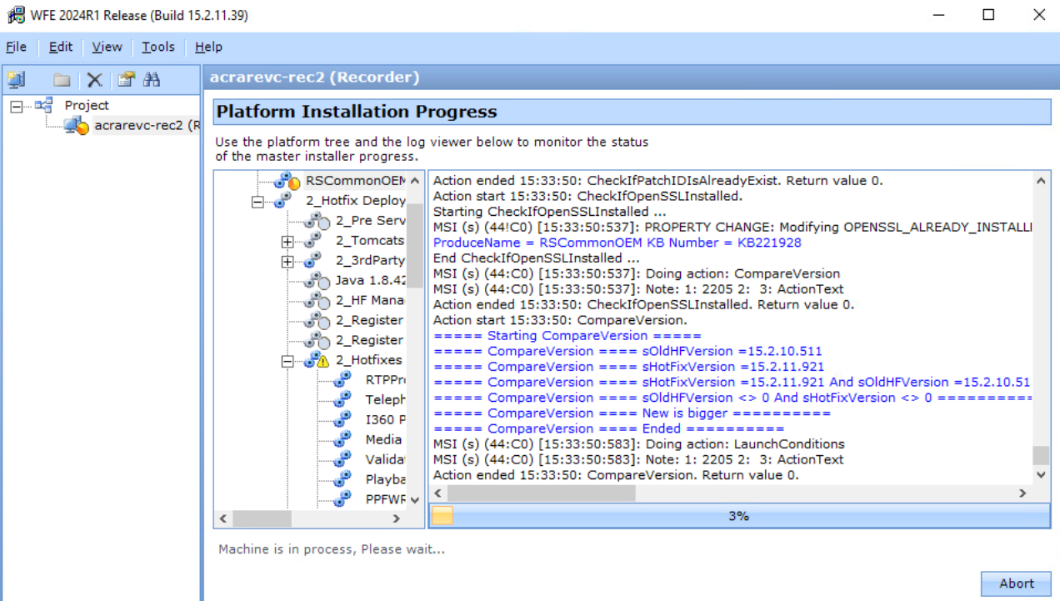Open the properties toolbar icon
This screenshot has height=601, width=1060.
point(126,79)
